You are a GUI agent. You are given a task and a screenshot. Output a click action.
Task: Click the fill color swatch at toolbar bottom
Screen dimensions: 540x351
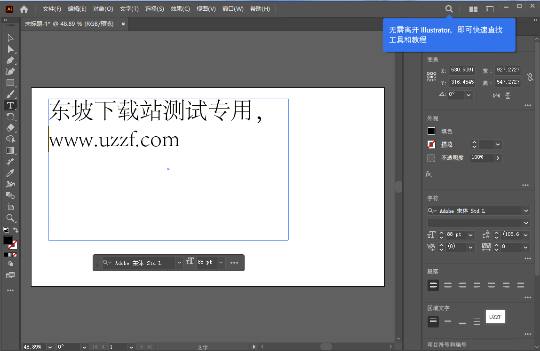click(x=9, y=240)
